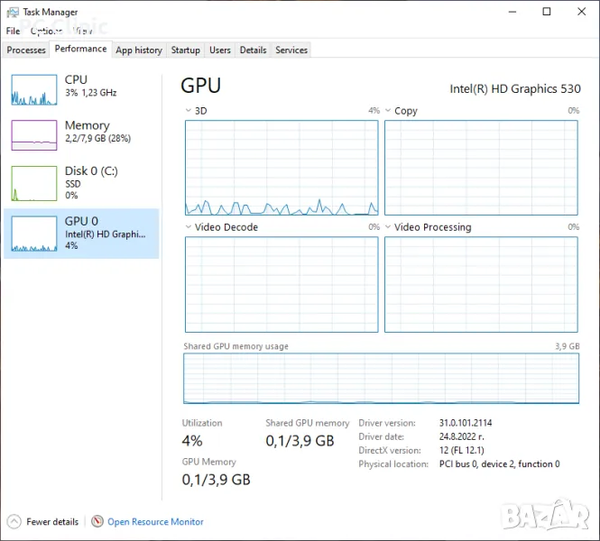Select the CPU usage mini graph
Screen dimensions: 600x541
pyautogui.click(x=33, y=90)
